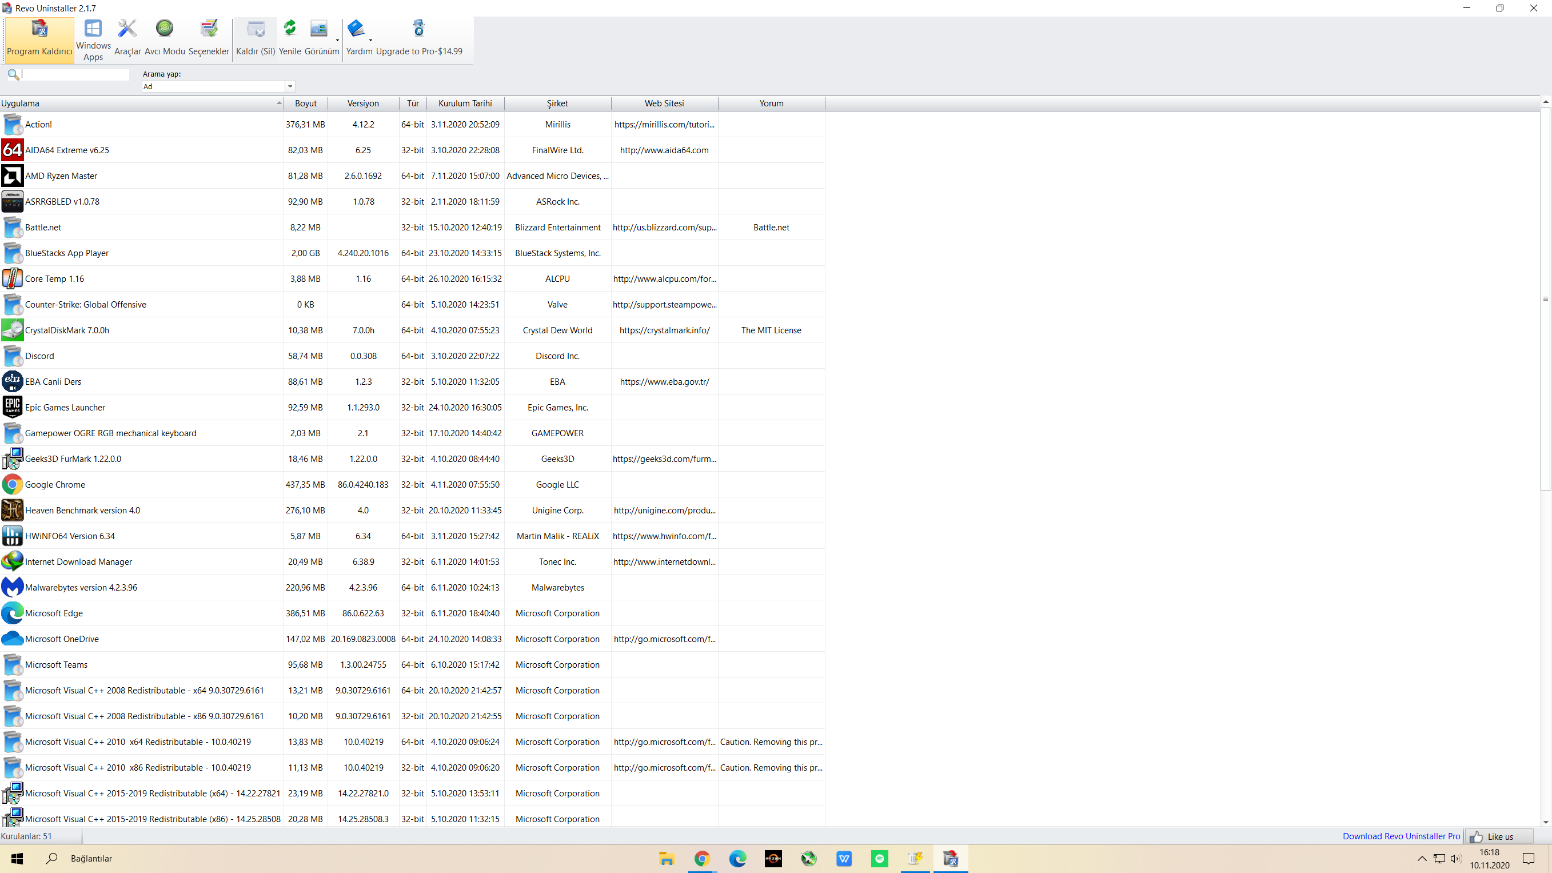Open the Windows Apps toolbar section
This screenshot has width=1552, height=873.
pos(93,40)
